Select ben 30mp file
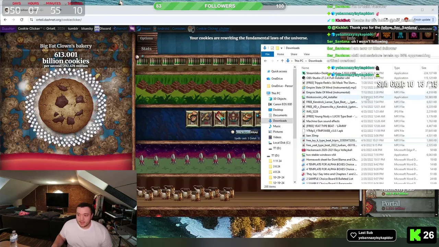 coord(312,136)
